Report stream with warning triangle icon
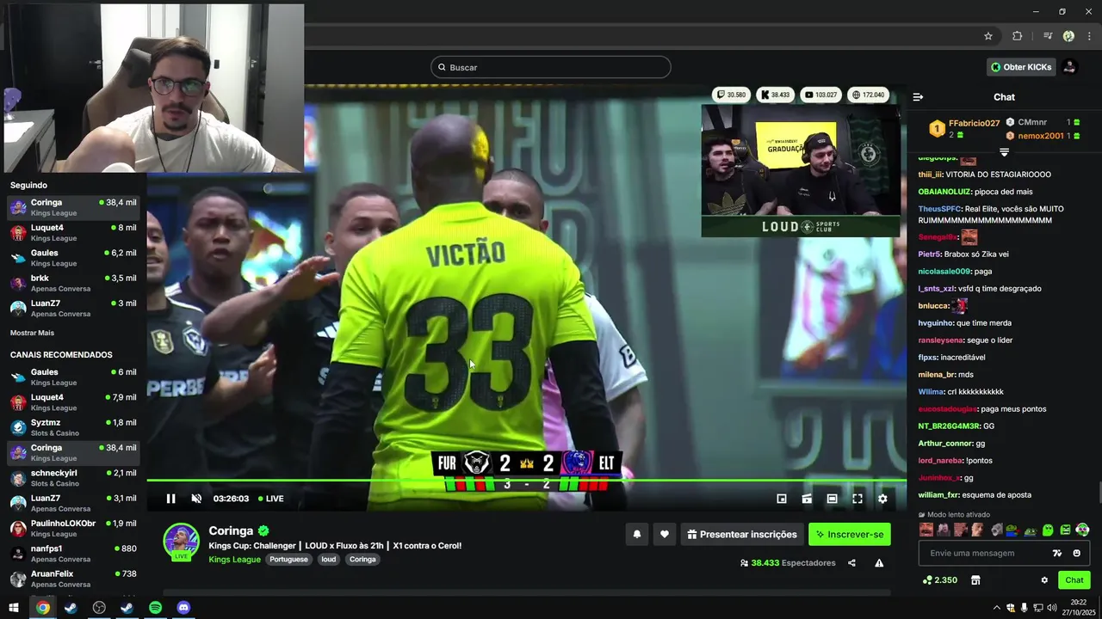Image resolution: width=1102 pixels, height=619 pixels. click(x=879, y=563)
